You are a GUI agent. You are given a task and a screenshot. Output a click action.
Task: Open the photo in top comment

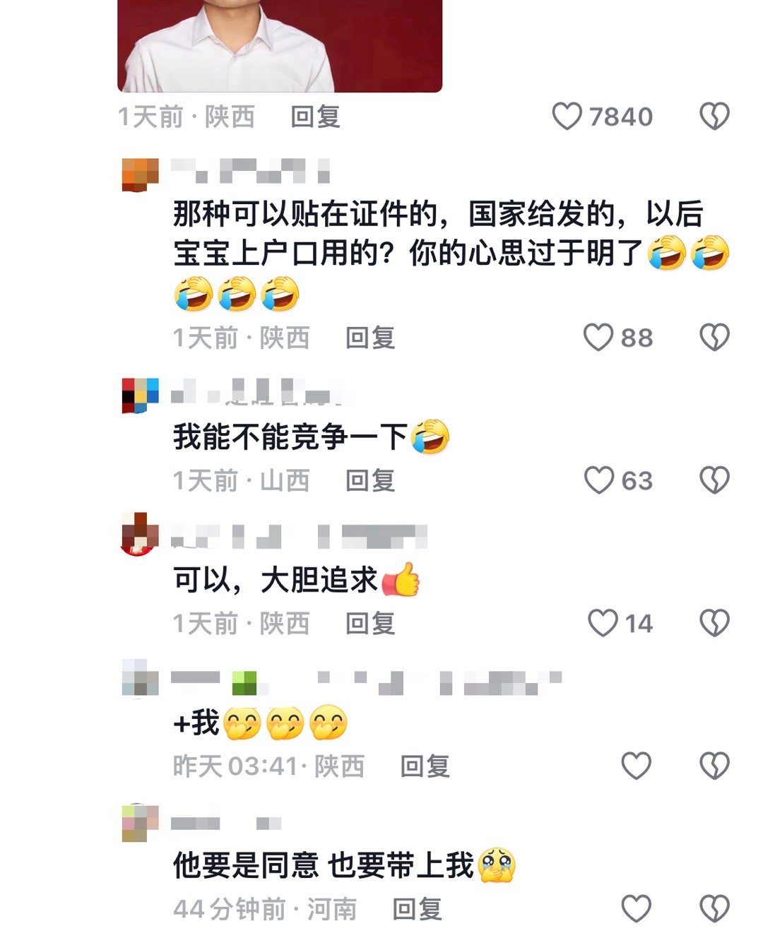[280, 46]
